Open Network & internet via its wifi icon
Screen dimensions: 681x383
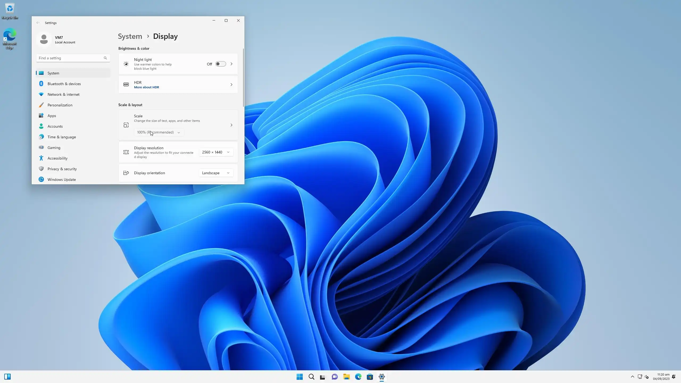click(41, 94)
